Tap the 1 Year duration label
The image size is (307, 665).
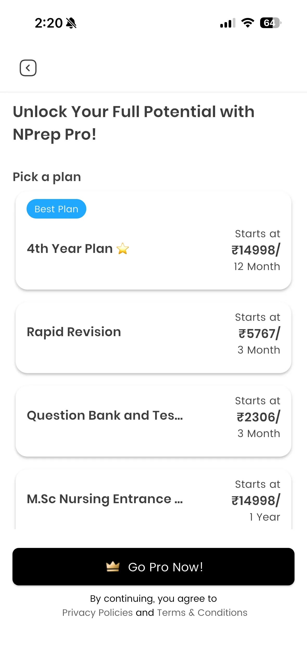(265, 517)
